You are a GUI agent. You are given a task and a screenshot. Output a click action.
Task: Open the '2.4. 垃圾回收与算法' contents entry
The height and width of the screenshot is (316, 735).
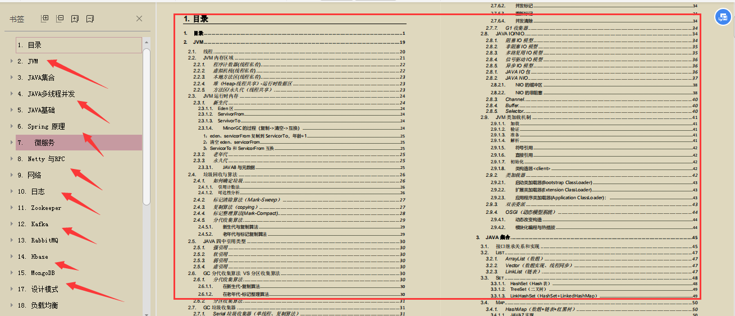click(x=296, y=175)
